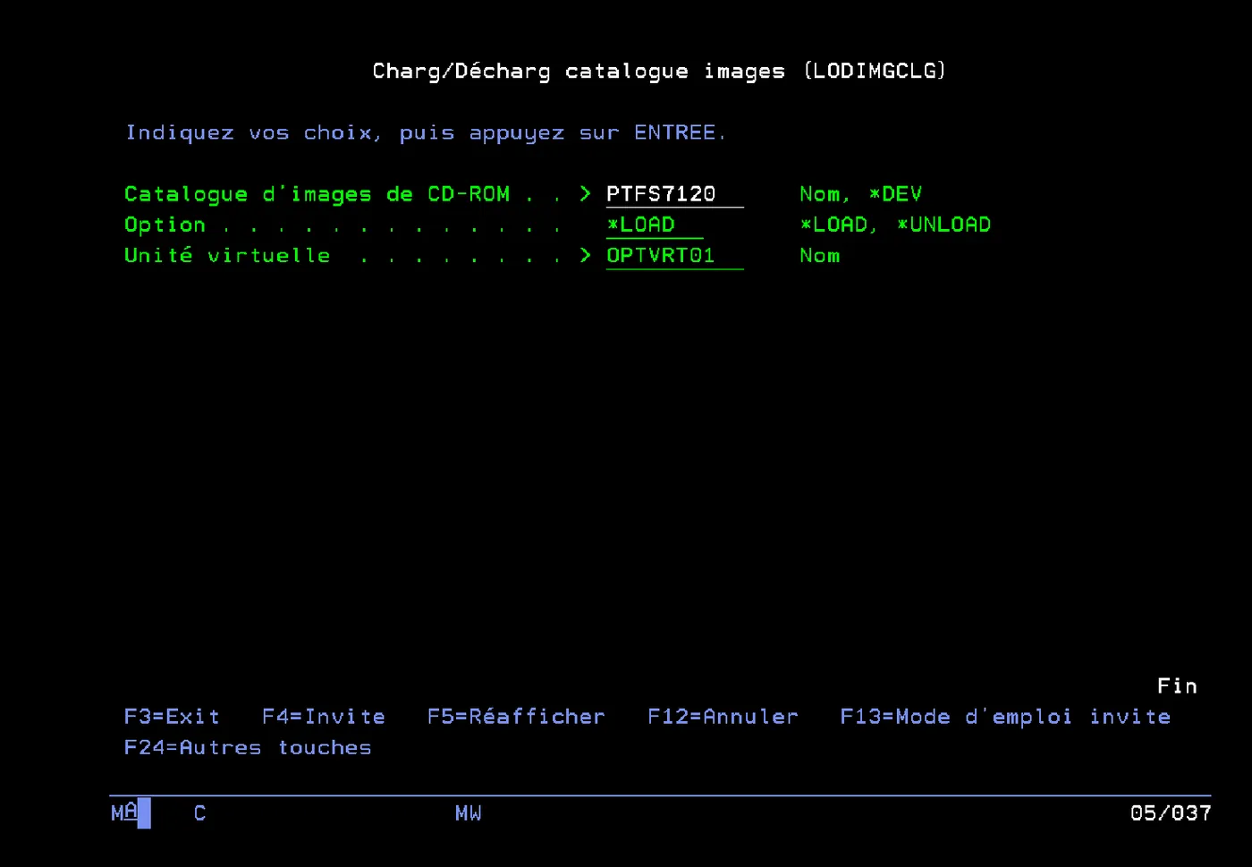The height and width of the screenshot is (867, 1252).
Task: Click the MA status indicator
Action: point(124,812)
